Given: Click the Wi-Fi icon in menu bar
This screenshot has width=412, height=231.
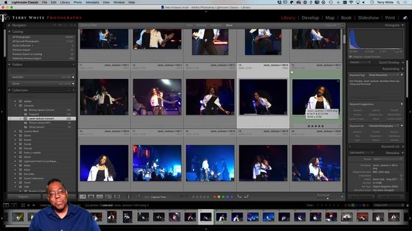Looking at the screenshot, I should [x=351, y=3].
